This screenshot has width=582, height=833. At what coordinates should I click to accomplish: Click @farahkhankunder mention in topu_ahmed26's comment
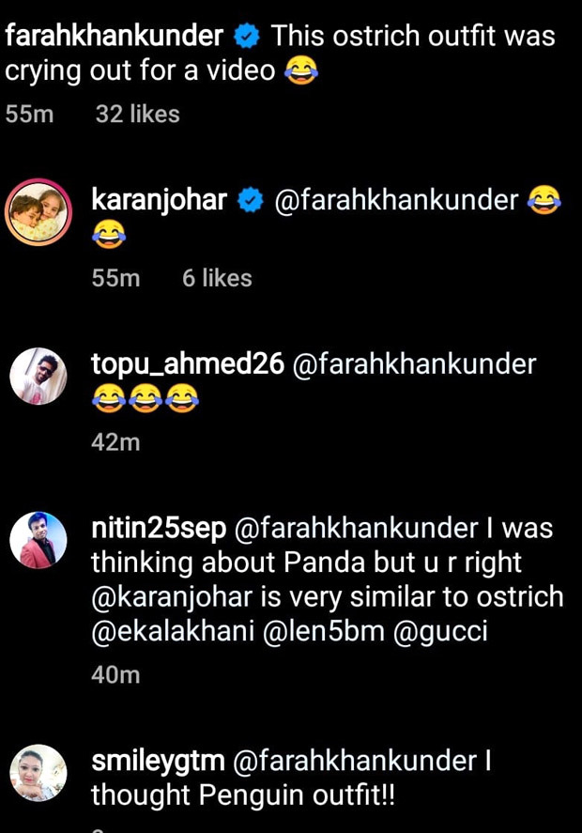(415, 364)
